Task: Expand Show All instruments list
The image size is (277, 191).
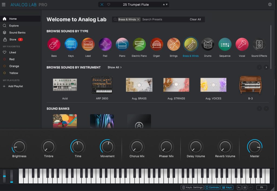Action: 114,67
